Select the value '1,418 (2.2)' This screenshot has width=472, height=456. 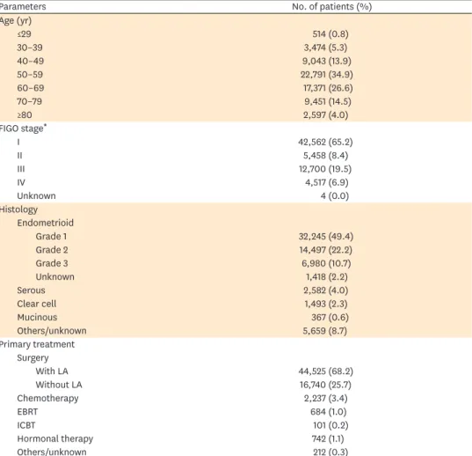pyautogui.click(x=327, y=277)
